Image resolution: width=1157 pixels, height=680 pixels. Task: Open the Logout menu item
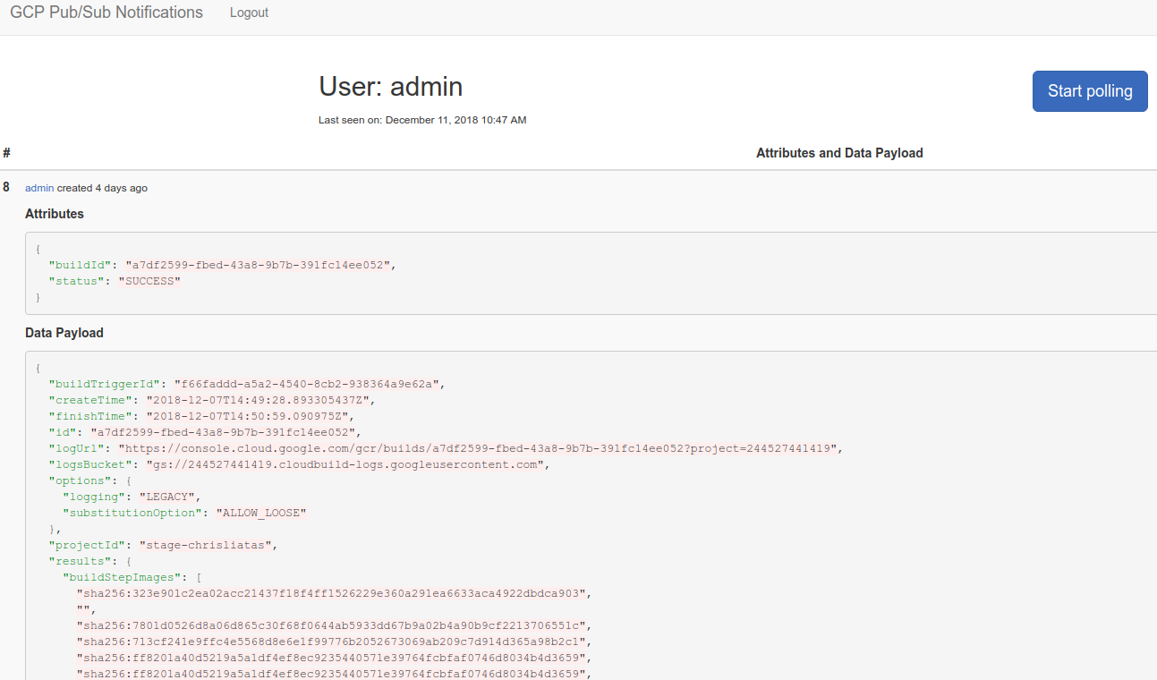click(248, 13)
